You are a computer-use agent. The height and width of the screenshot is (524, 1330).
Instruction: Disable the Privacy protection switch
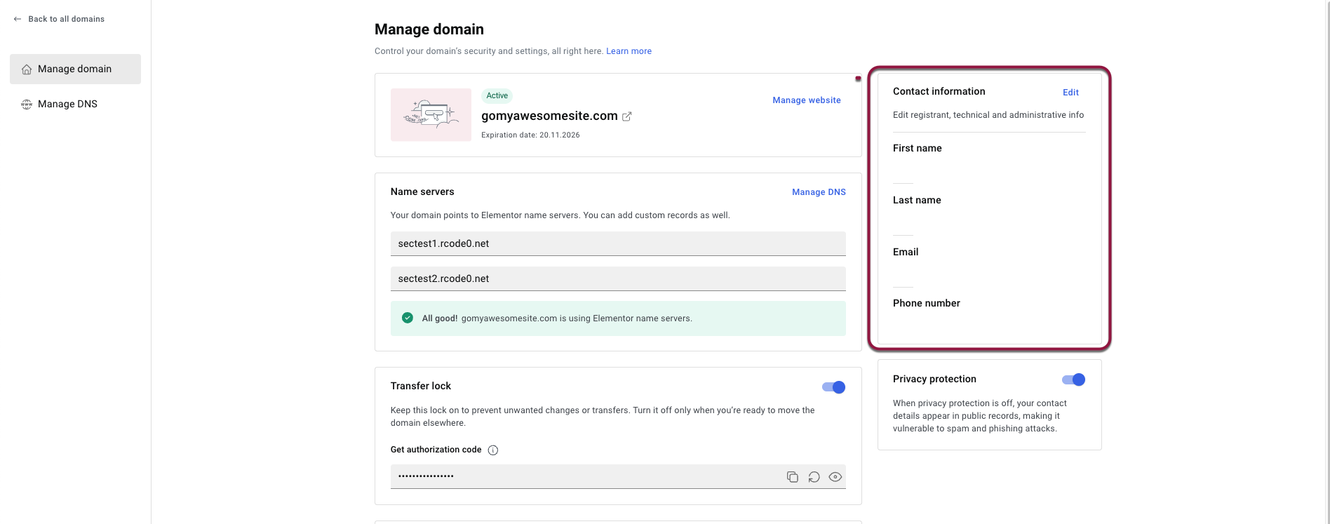tap(1073, 379)
